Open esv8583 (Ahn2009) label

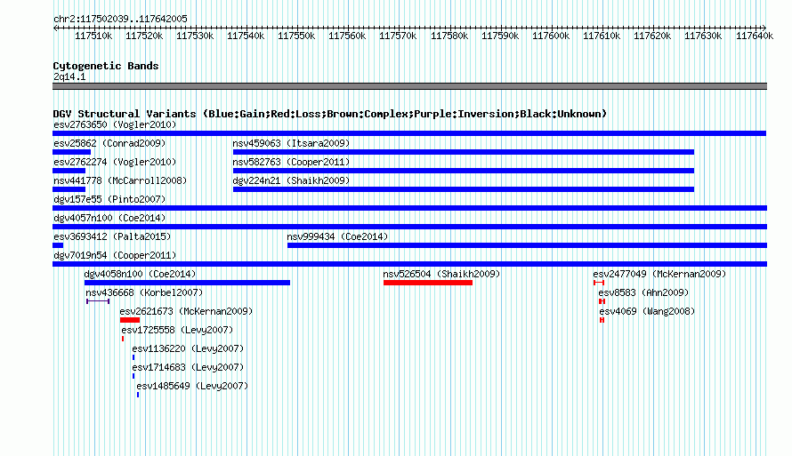[643, 292]
